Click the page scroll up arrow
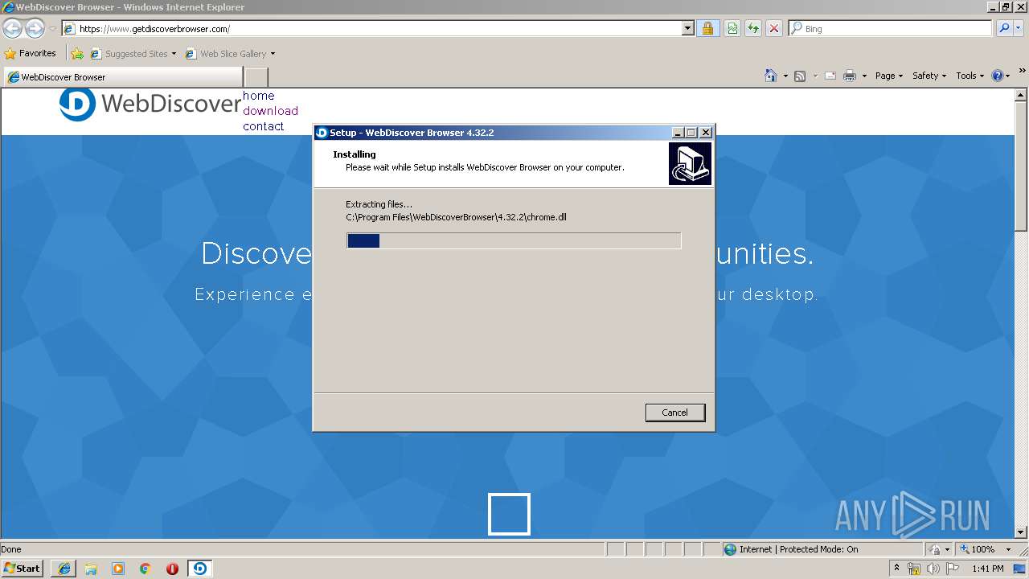This screenshot has width=1029, height=579. coord(1022,95)
